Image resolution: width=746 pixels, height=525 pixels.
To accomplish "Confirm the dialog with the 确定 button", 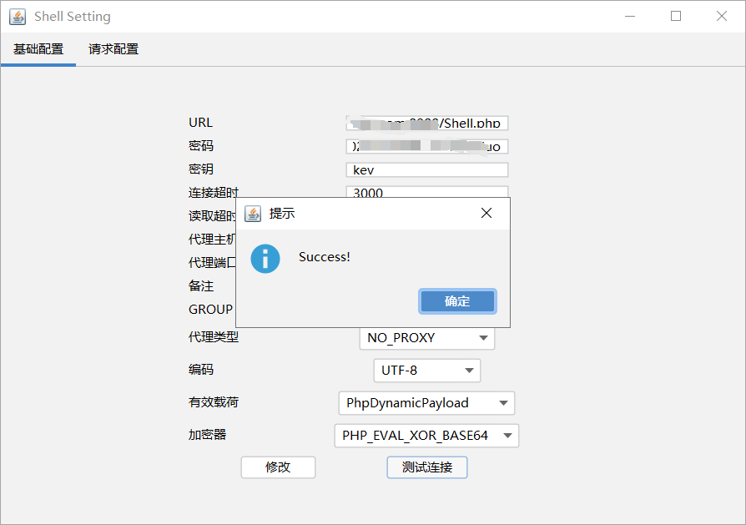I will click(x=457, y=301).
